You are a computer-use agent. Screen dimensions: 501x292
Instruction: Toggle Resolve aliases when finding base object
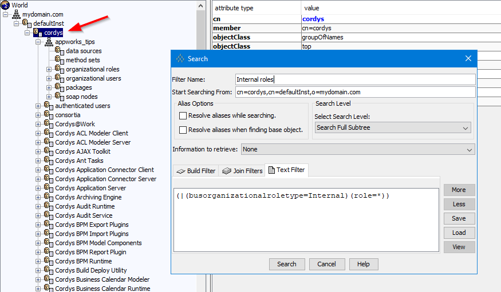pos(183,130)
